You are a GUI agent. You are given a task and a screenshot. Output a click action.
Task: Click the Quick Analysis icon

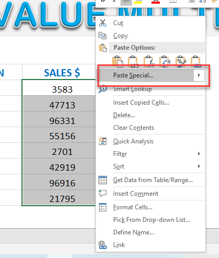pos(103,141)
